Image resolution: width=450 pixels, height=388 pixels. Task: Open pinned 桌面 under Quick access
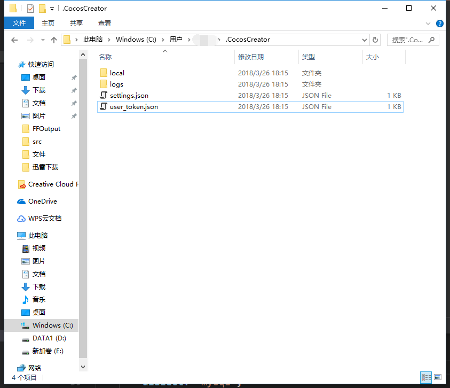coord(39,77)
